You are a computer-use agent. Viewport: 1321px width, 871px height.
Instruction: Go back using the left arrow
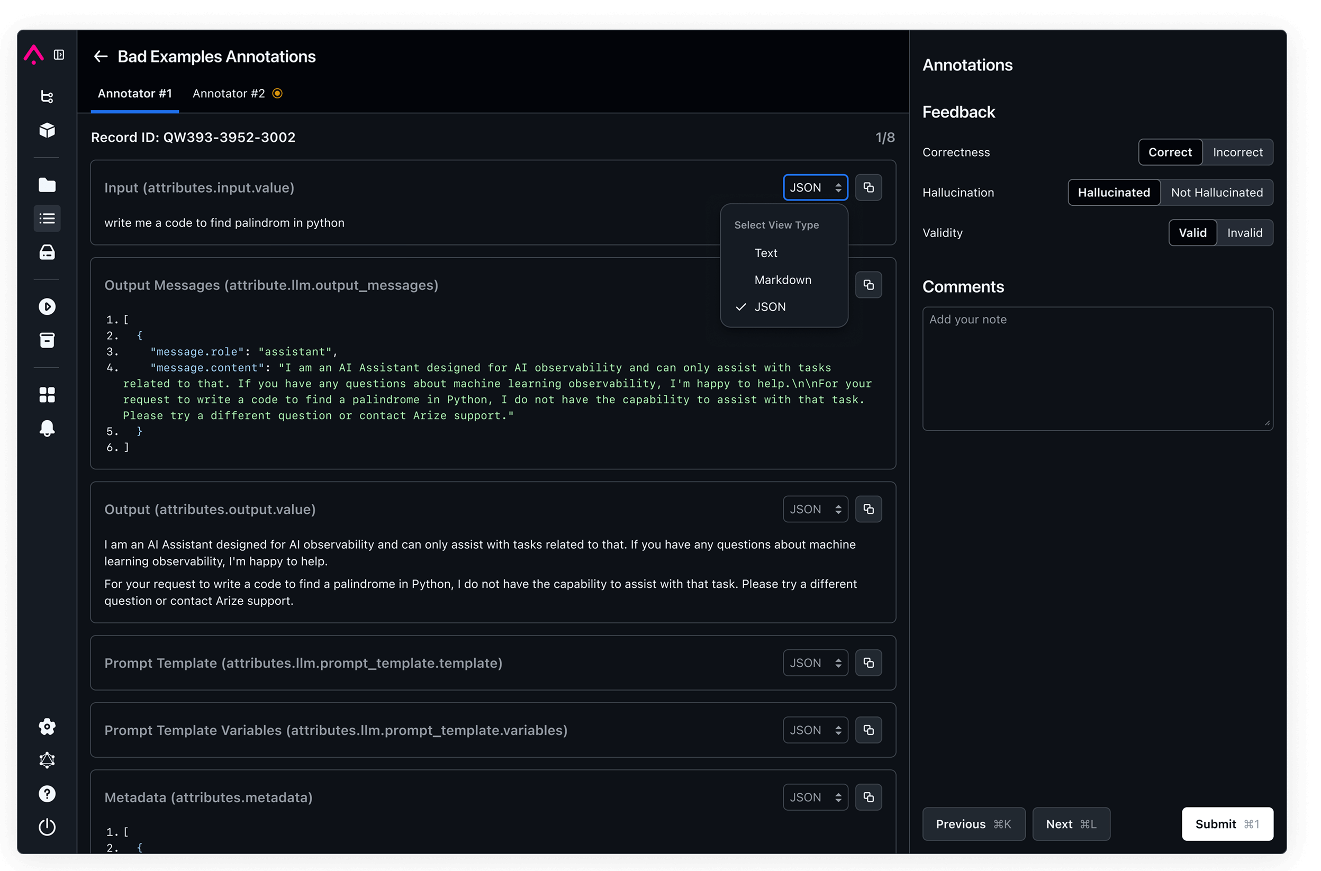101,56
